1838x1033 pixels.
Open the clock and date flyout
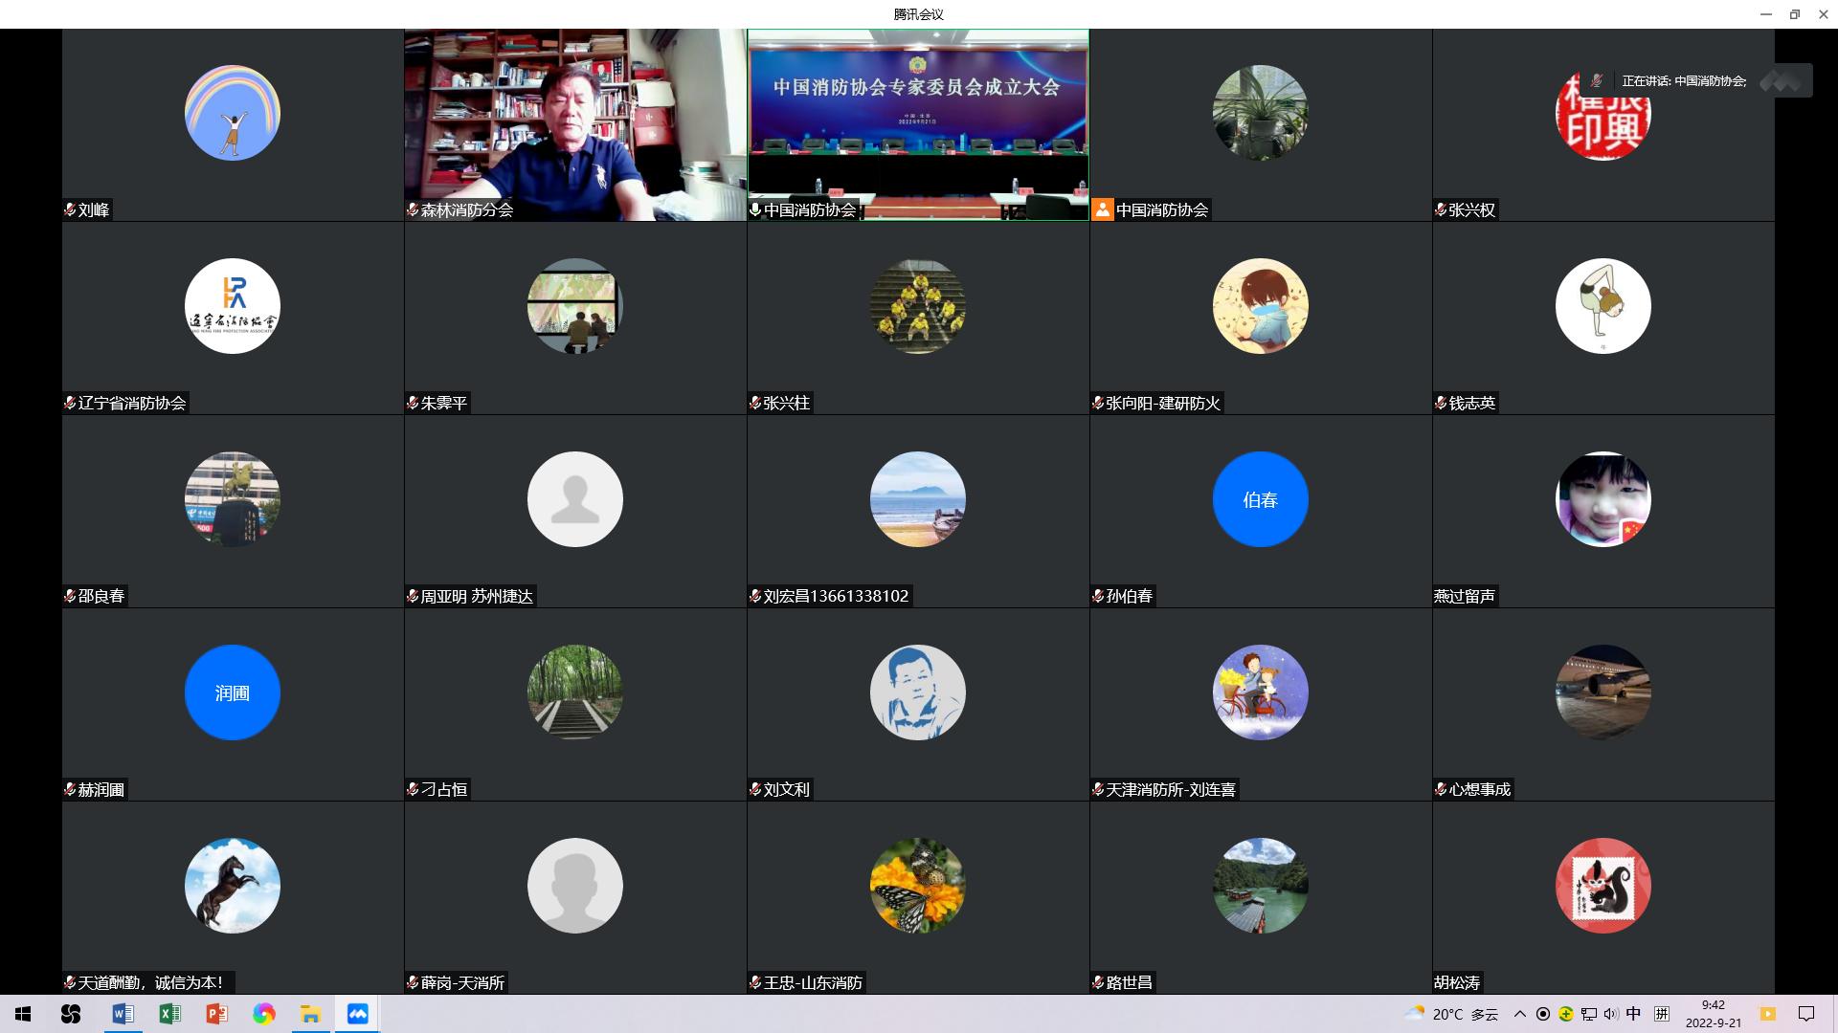pyautogui.click(x=1713, y=1014)
